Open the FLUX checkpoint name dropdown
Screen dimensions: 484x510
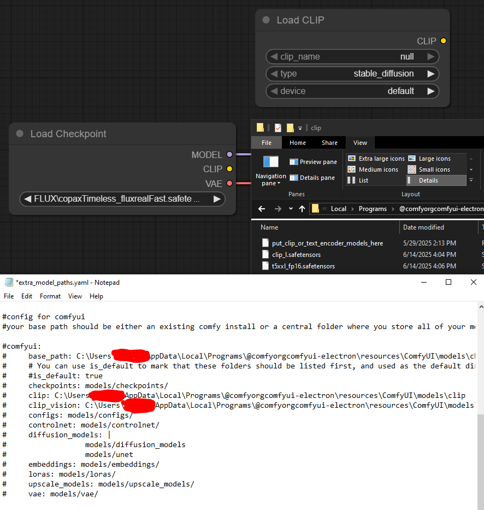(122, 199)
